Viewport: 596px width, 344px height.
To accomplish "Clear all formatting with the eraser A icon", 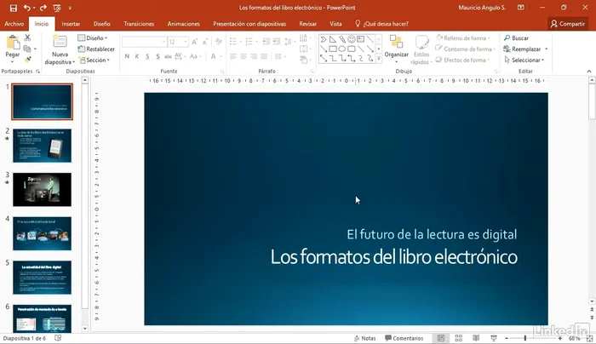I will 219,42.
